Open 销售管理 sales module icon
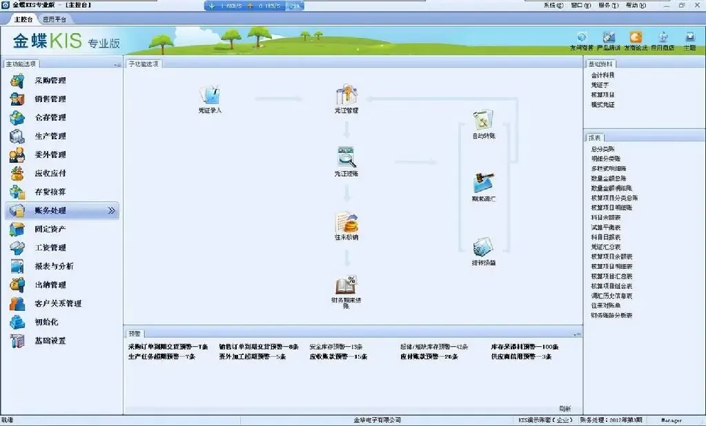Image resolution: width=706 pixels, height=426 pixels. 17,99
